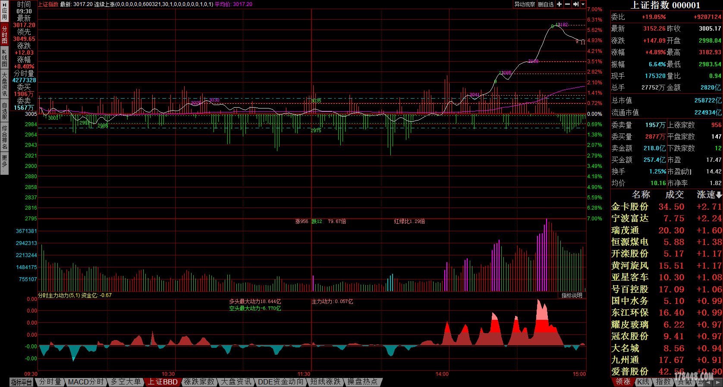Click the 上证指数 label above chart
This screenshot has width=723, height=387.
tap(48, 4)
